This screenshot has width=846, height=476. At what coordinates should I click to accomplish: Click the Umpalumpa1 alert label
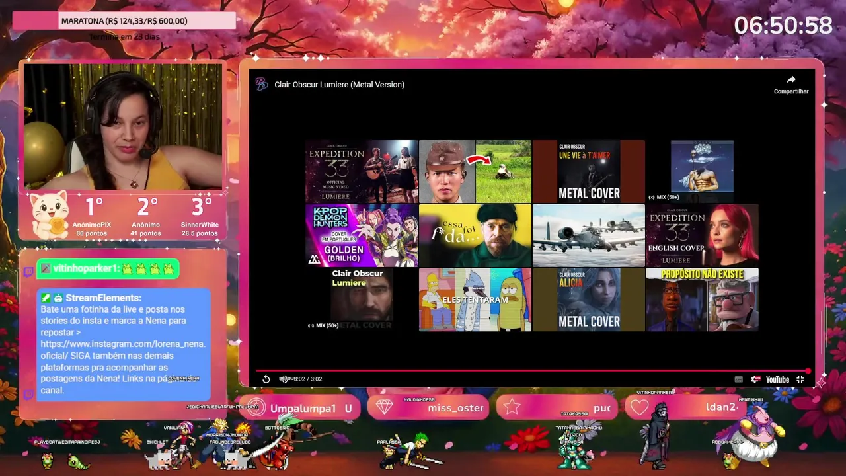click(303, 409)
